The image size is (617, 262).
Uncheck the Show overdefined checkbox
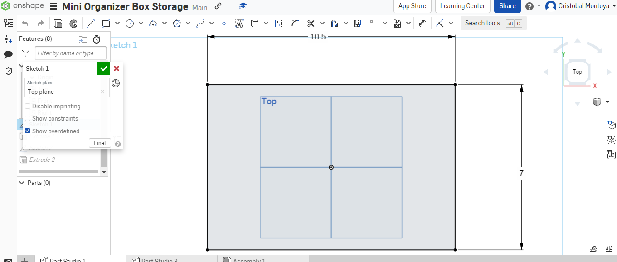[28, 131]
